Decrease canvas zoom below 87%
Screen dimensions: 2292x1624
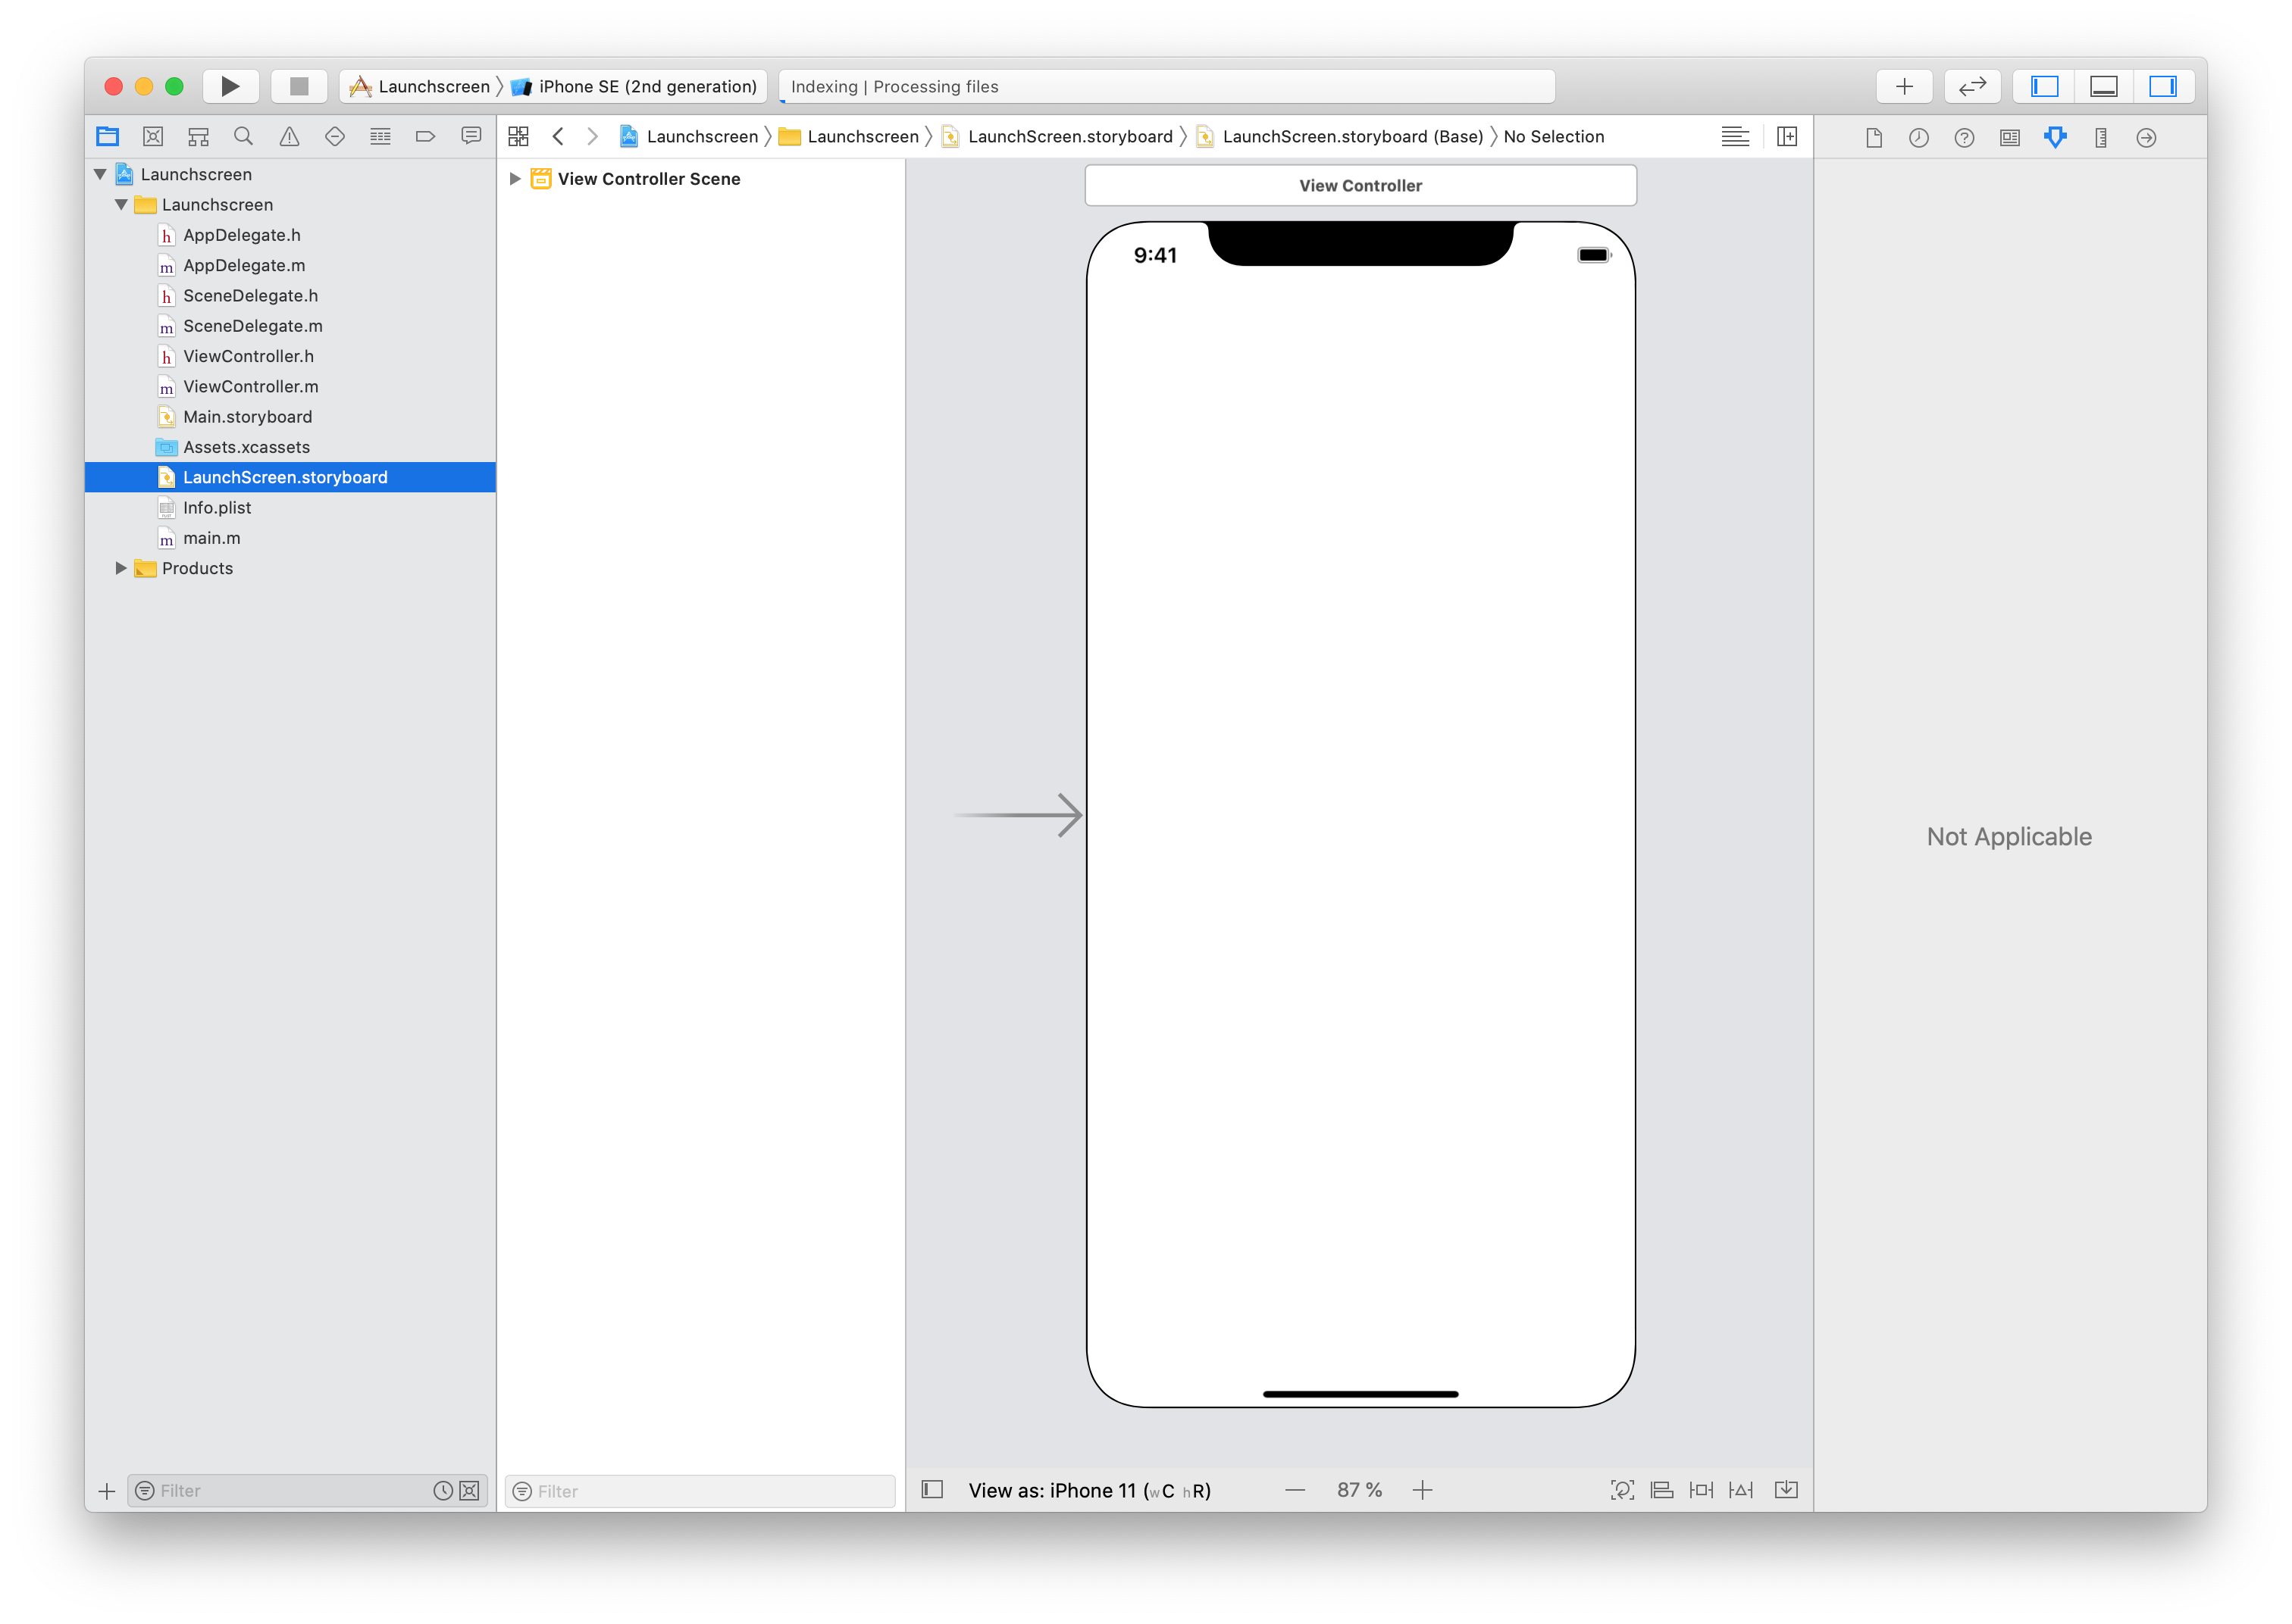pyautogui.click(x=1295, y=1489)
